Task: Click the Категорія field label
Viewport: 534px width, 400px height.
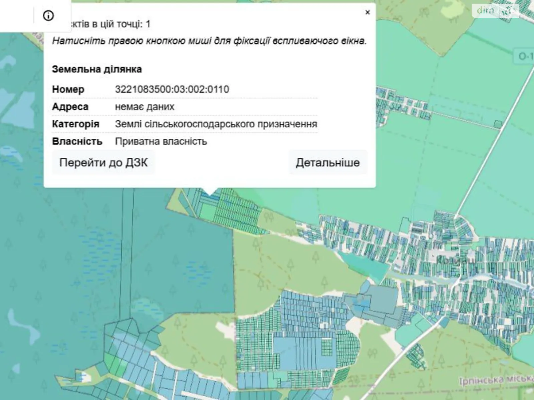Action: (x=75, y=124)
